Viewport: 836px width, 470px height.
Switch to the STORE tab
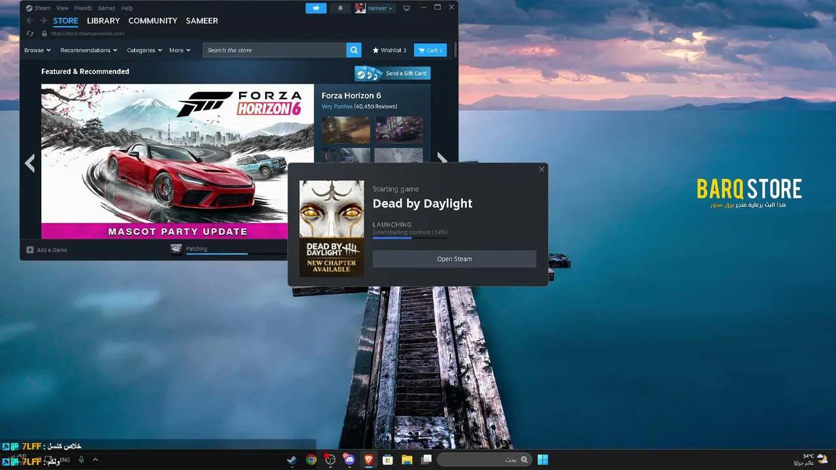[66, 21]
